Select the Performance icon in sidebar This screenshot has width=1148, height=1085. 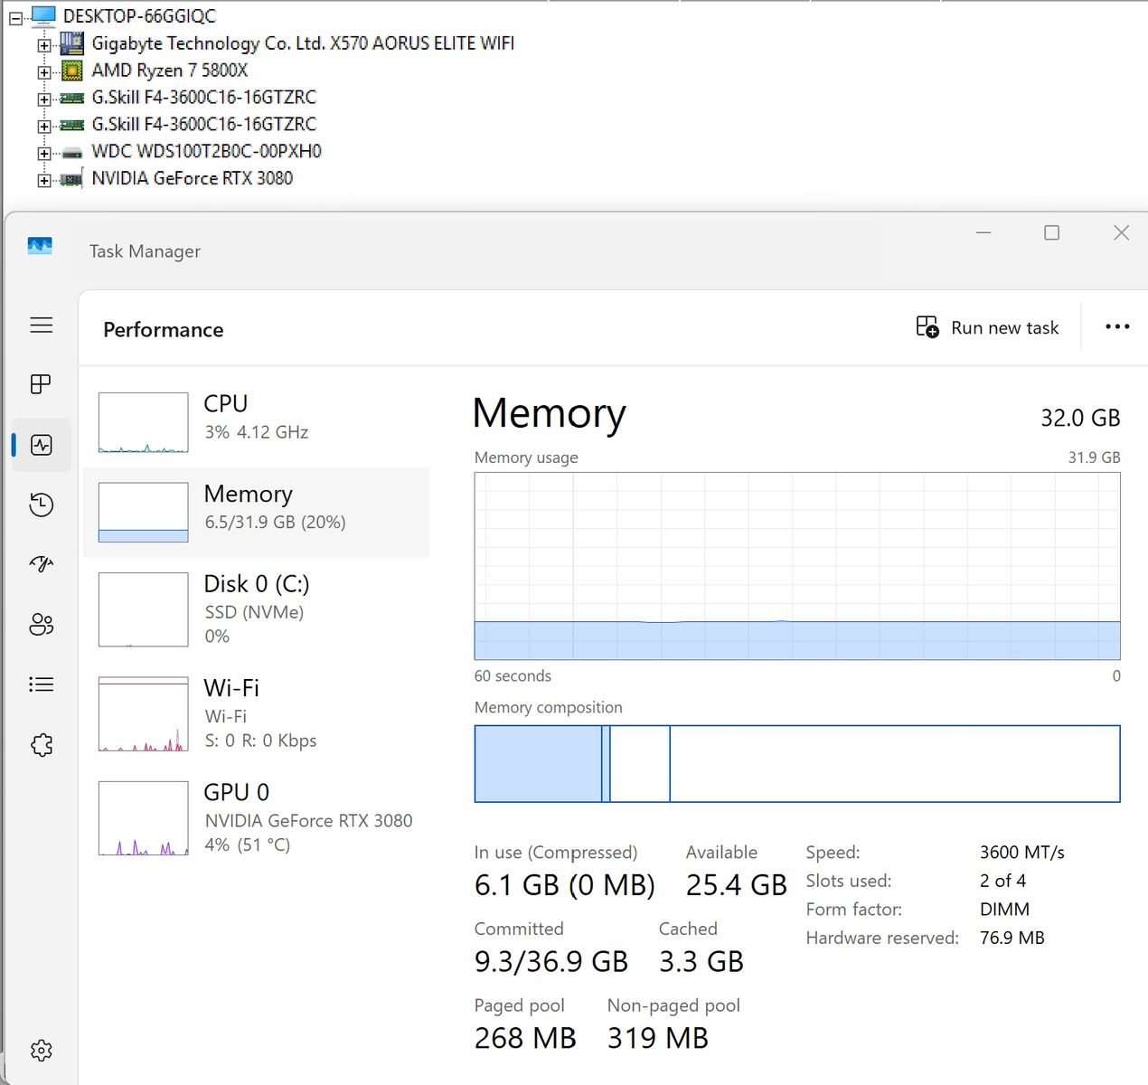coord(41,445)
